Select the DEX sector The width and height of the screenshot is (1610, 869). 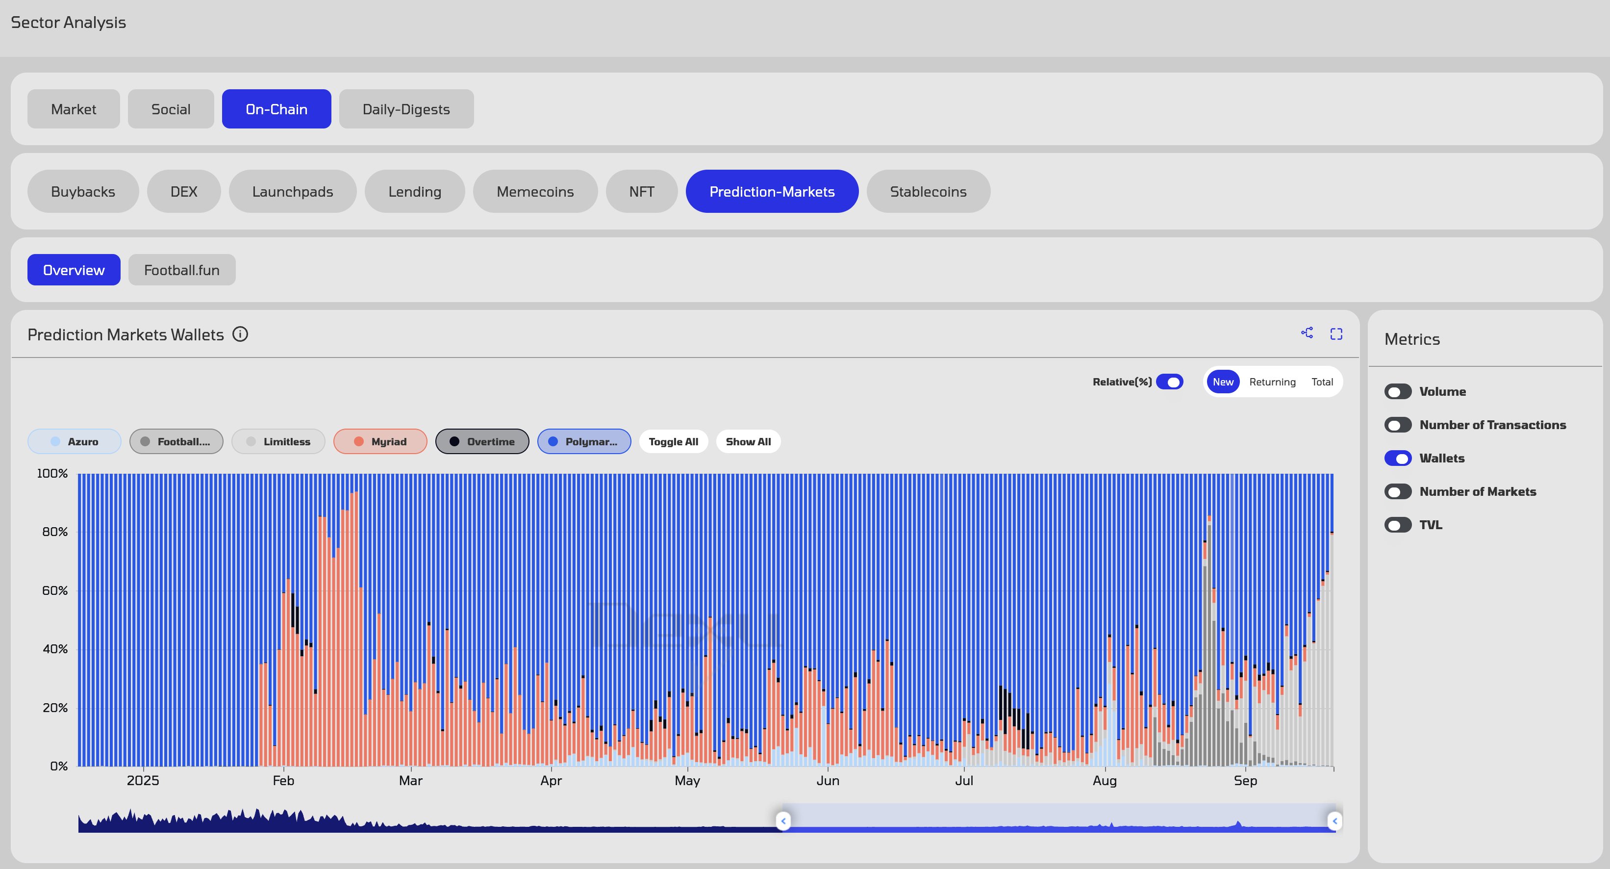pyautogui.click(x=184, y=192)
